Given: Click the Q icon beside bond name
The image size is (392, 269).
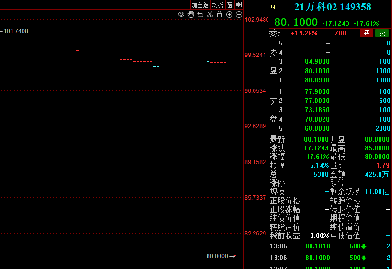Looking at the screenshot, I should (273, 7).
